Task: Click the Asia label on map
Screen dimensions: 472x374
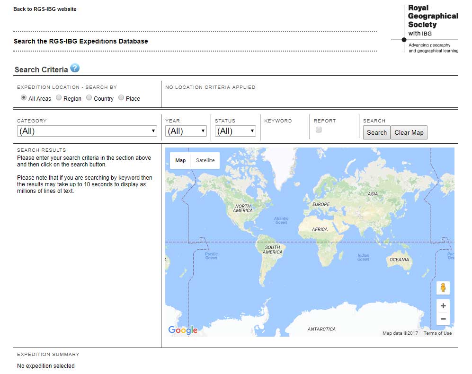Action: (x=373, y=194)
